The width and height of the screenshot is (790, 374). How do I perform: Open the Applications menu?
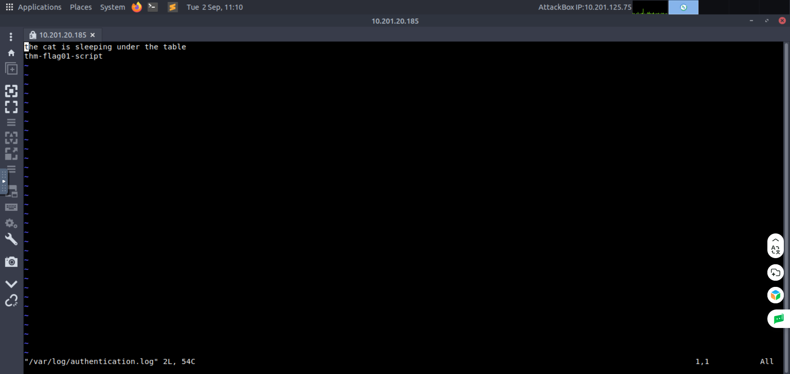39,7
